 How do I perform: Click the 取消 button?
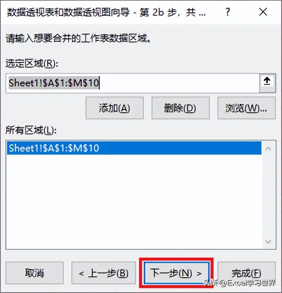pos(35,273)
